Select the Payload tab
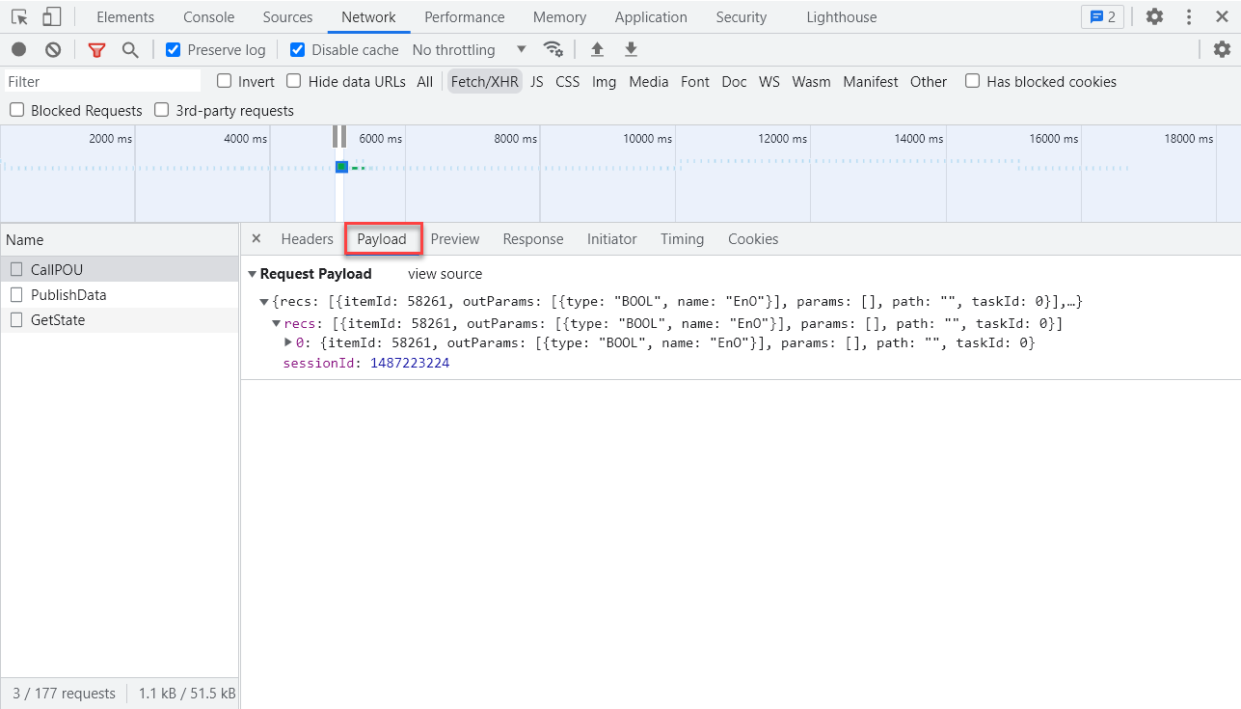Screen dimensions: 1241x709 (382, 239)
